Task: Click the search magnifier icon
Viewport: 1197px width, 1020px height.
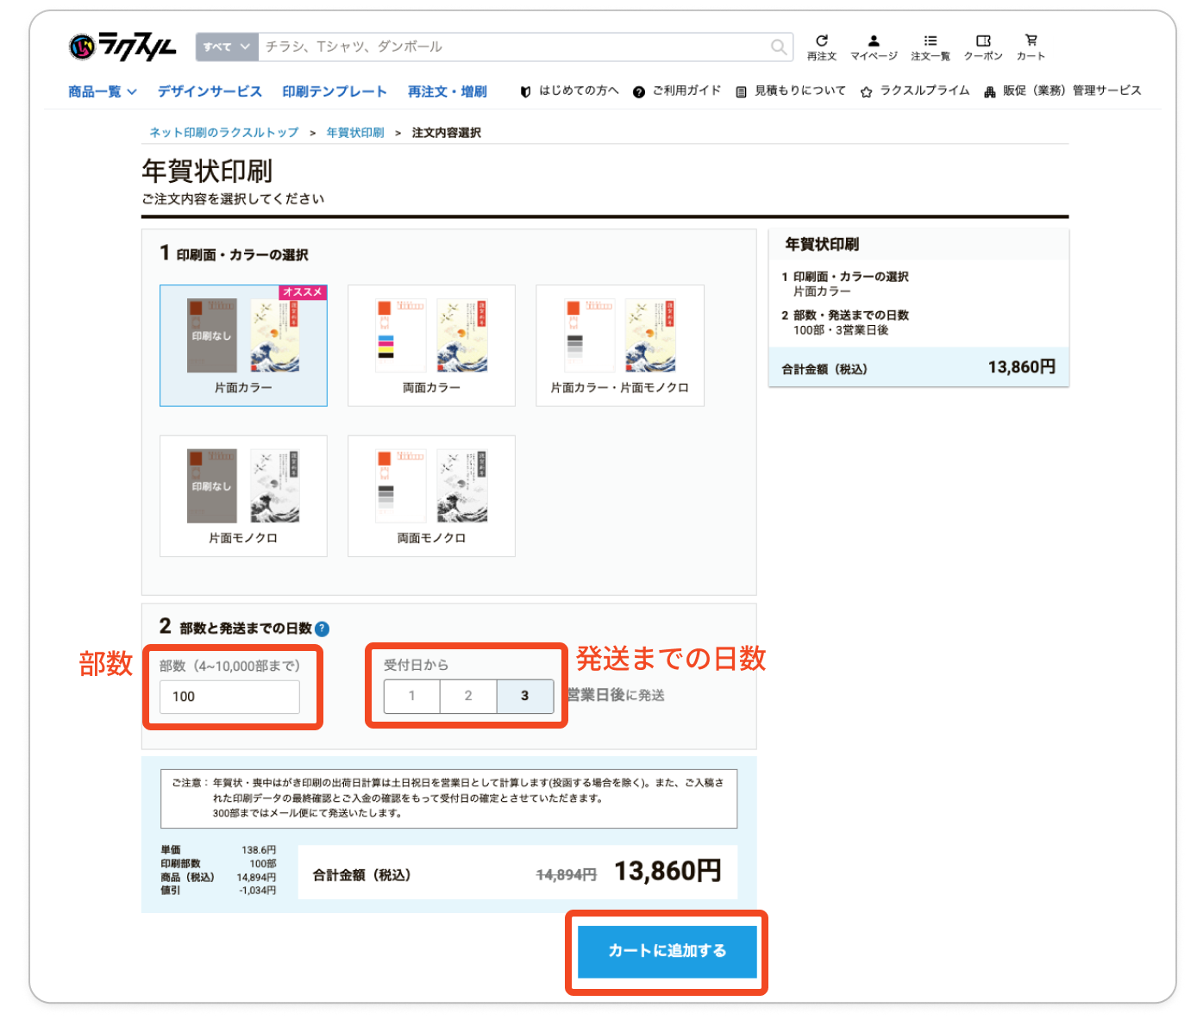Action: 778,47
